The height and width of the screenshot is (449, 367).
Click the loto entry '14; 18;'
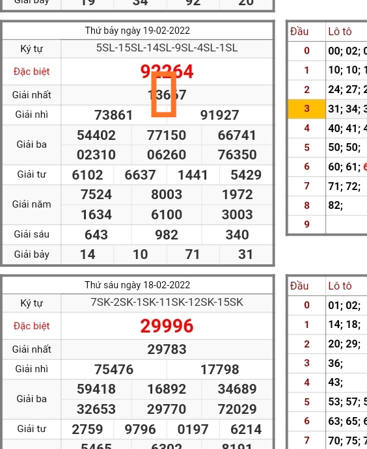point(344,325)
